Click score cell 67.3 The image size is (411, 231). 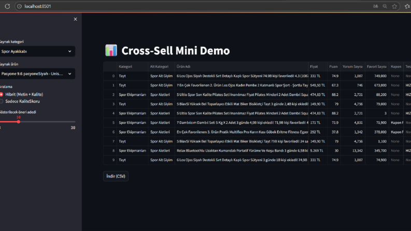334,85
